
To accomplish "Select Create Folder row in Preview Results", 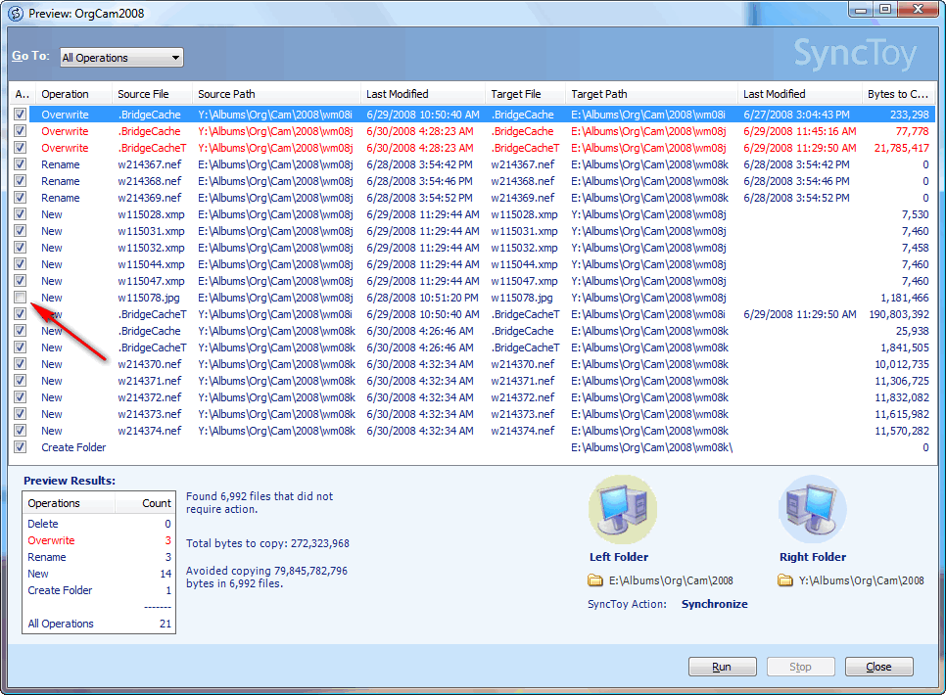I will (x=99, y=590).
